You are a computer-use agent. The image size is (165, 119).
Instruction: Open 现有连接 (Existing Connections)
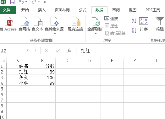[75, 24]
